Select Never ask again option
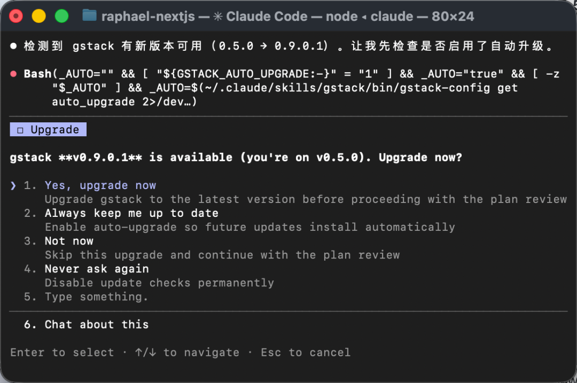The height and width of the screenshot is (383, 577). tap(97, 269)
